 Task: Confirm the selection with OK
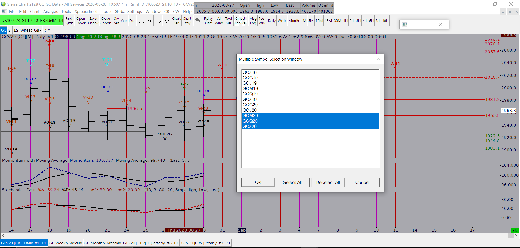(258, 182)
